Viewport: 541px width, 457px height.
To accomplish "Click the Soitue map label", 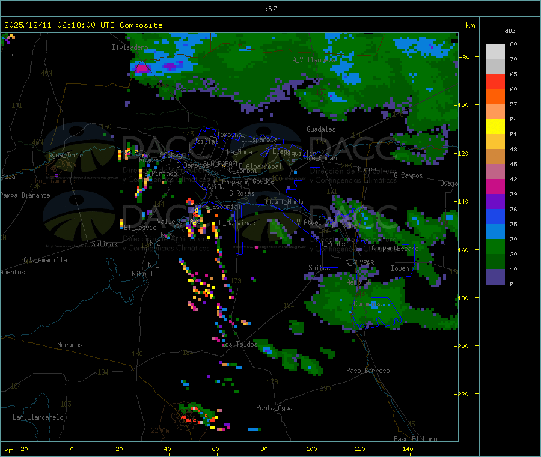I will point(319,268).
